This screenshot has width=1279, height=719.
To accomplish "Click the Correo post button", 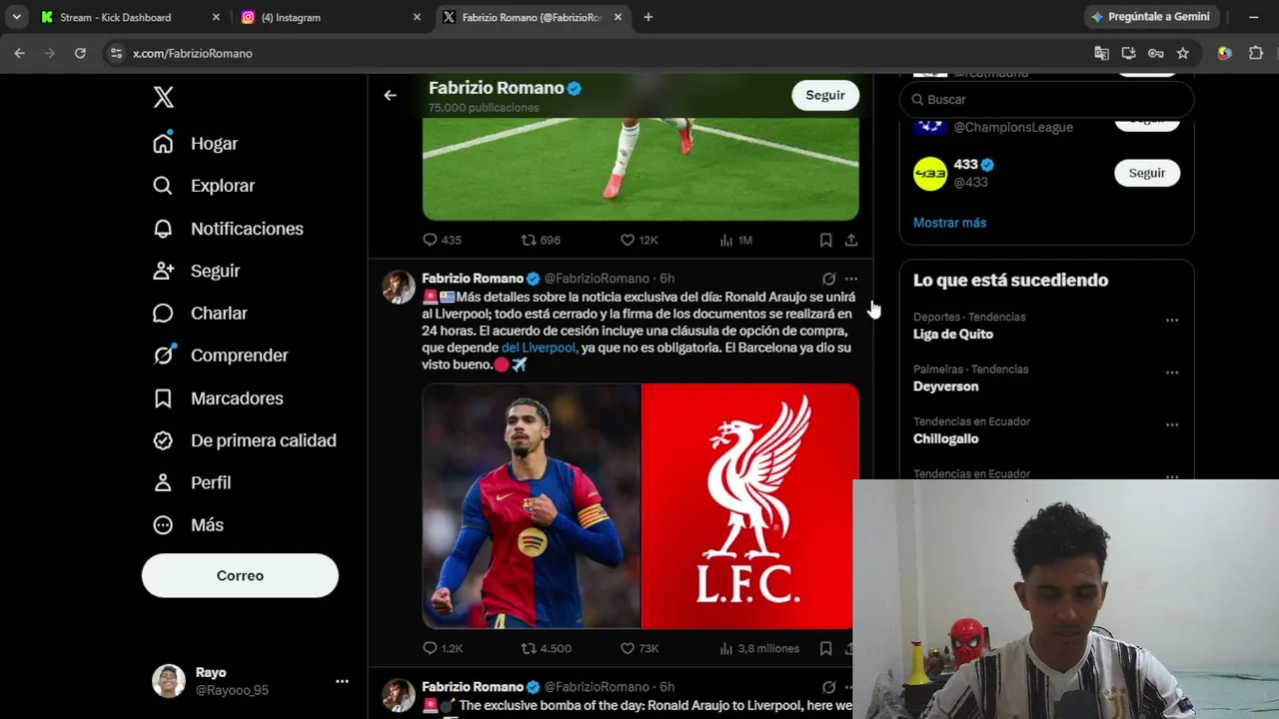I will click(240, 575).
